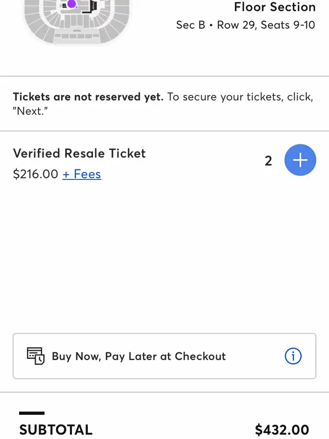Tap the purple seat location marker
329x439 pixels.
(72, 4)
